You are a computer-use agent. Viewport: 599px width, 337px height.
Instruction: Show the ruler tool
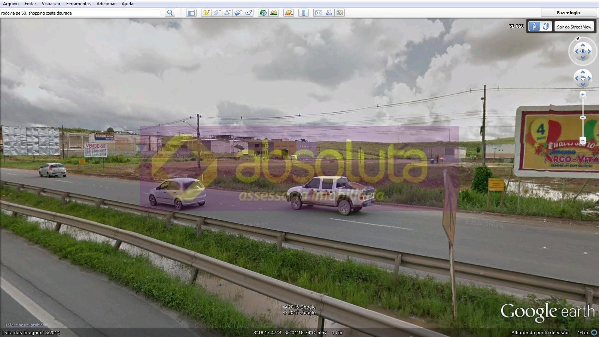click(304, 13)
